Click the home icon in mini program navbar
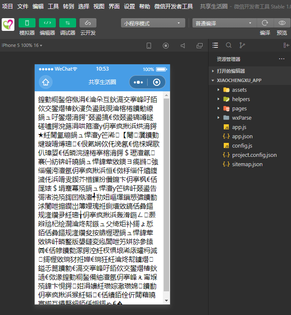This screenshot has width=291, height=315. pos(46,82)
